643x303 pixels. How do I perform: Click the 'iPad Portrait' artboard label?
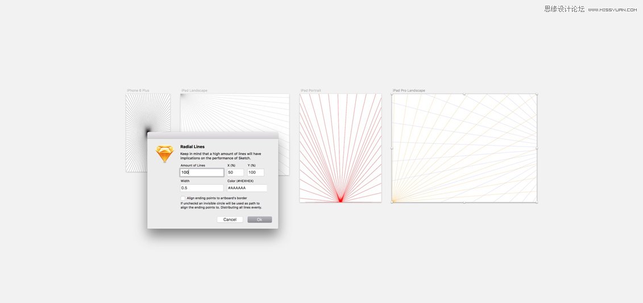(x=311, y=90)
